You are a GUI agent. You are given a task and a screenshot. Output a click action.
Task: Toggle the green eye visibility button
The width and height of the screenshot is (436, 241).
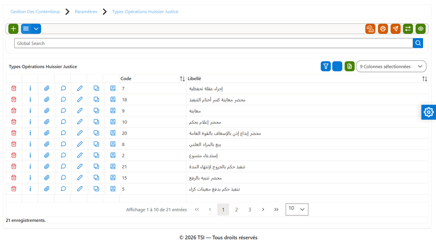(x=420, y=29)
